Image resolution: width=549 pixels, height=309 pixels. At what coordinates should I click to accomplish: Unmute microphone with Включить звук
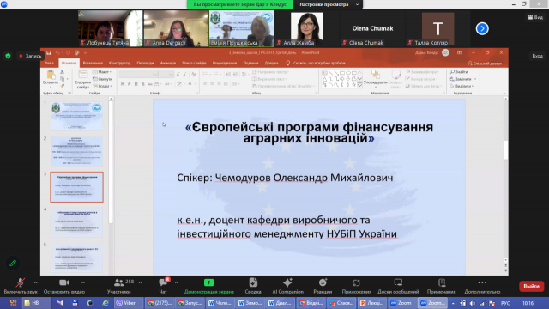coord(21,286)
